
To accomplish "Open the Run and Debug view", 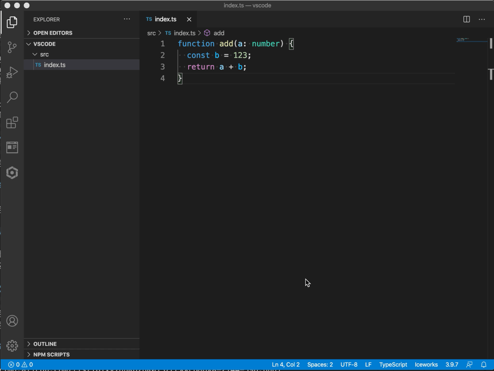I will coord(12,72).
